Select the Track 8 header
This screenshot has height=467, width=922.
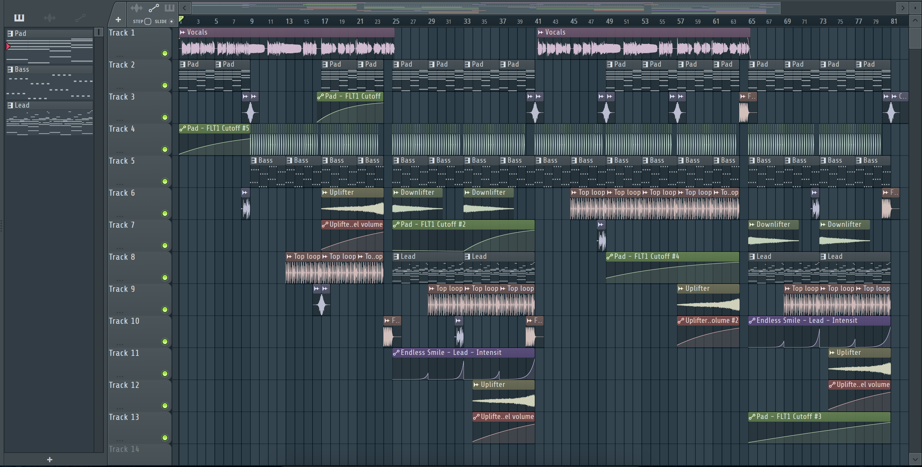139,267
